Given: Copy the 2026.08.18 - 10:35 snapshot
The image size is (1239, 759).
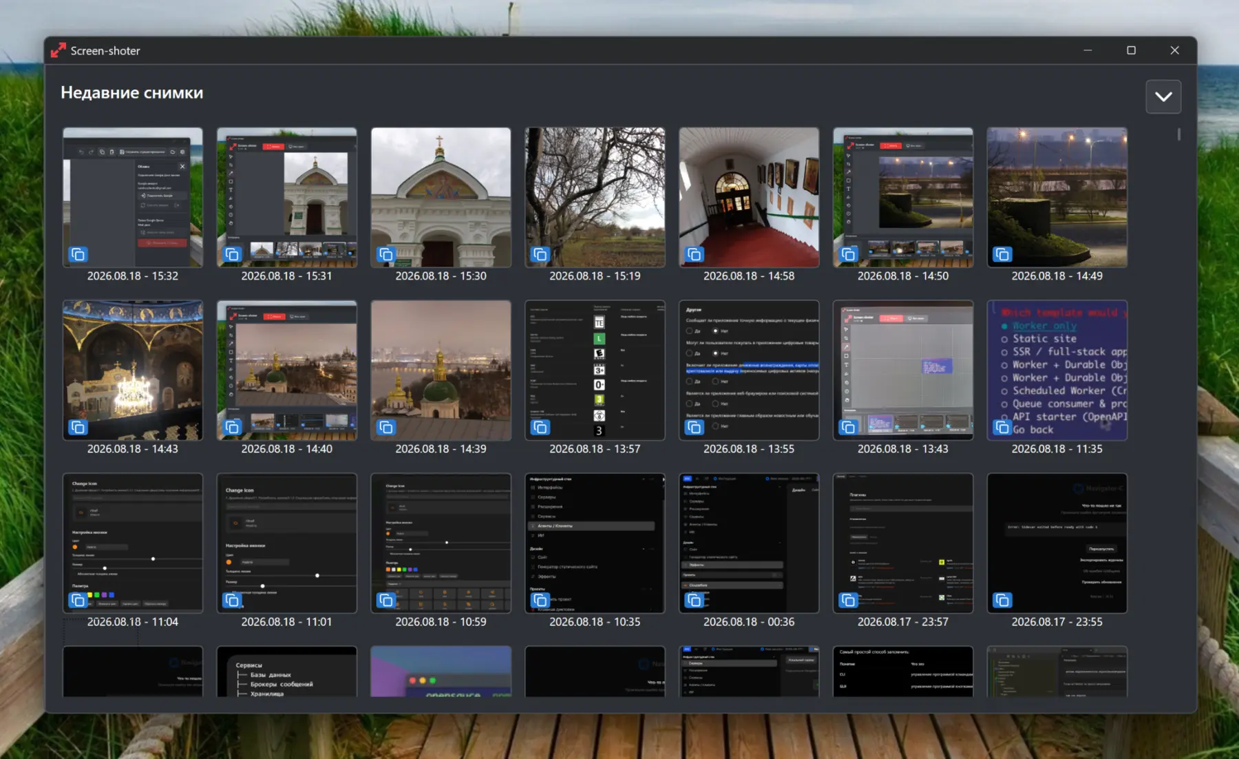Looking at the screenshot, I should coord(540,601).
